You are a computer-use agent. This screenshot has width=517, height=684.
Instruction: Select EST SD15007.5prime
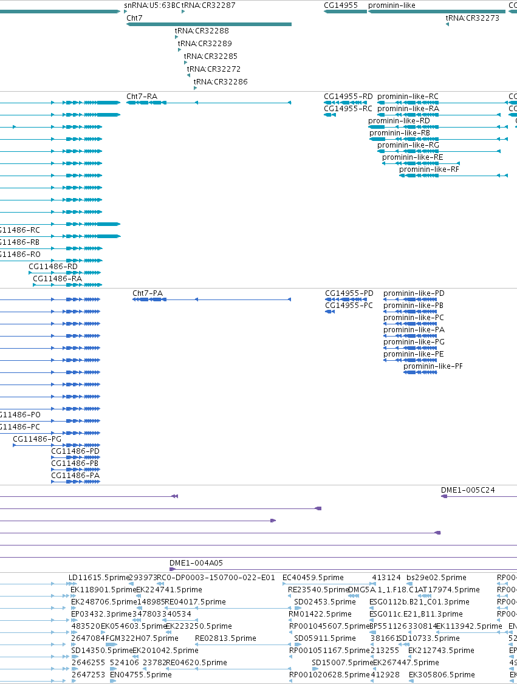pos(343,663)
